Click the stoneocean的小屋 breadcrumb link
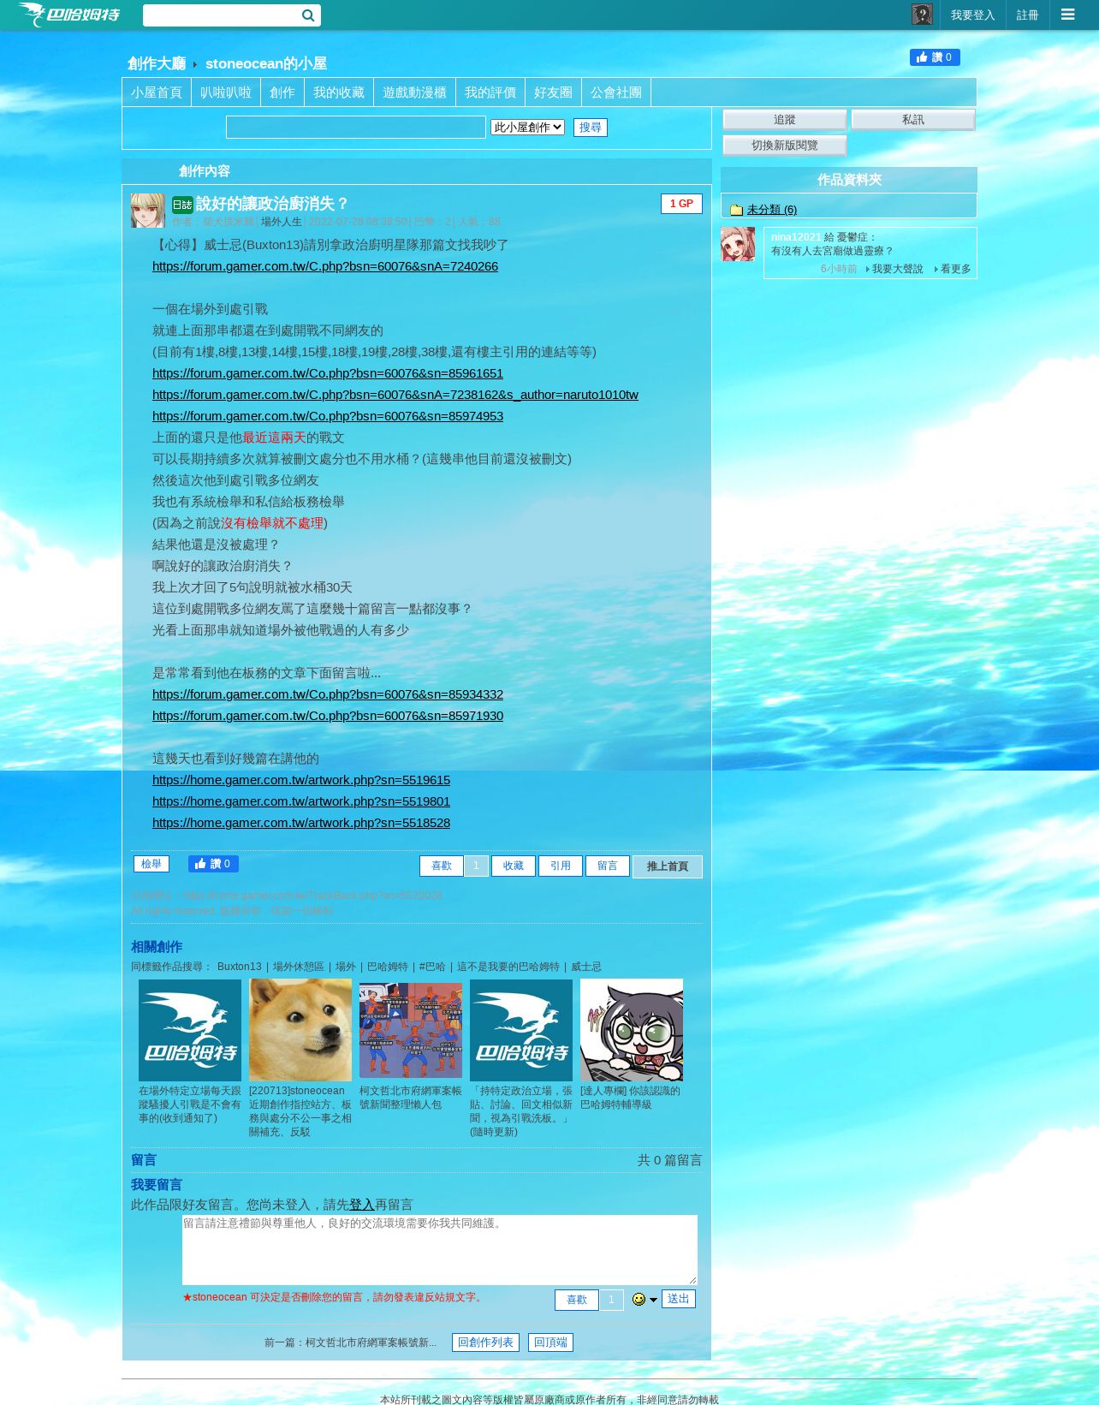1099x1405 pixels. [x=266, y=63]
